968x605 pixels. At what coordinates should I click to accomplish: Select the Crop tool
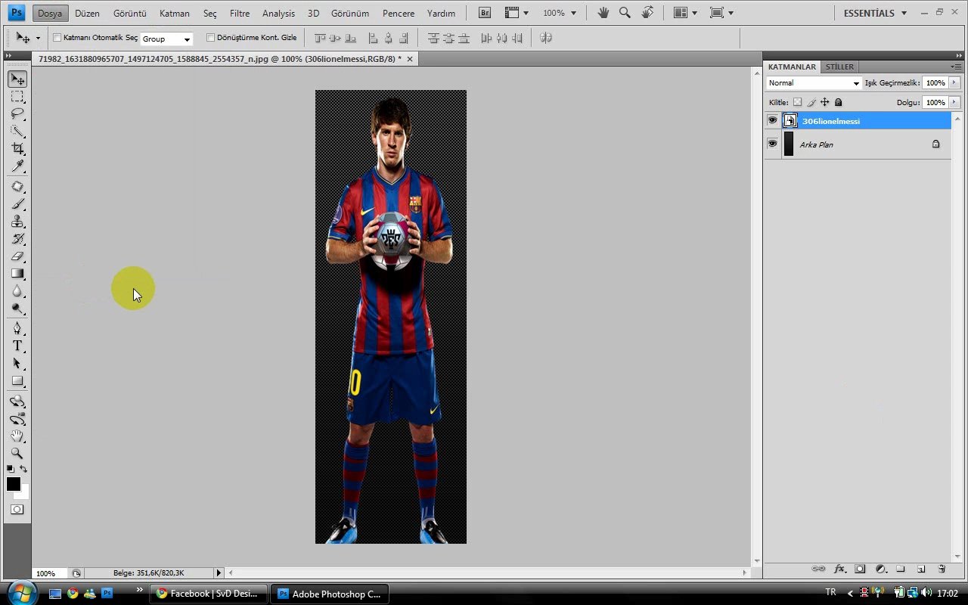(x=17, y=149)
